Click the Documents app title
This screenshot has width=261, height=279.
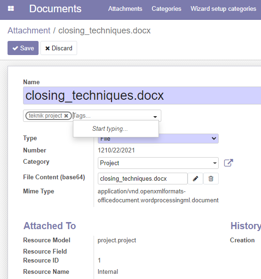[x=55, y=8]
